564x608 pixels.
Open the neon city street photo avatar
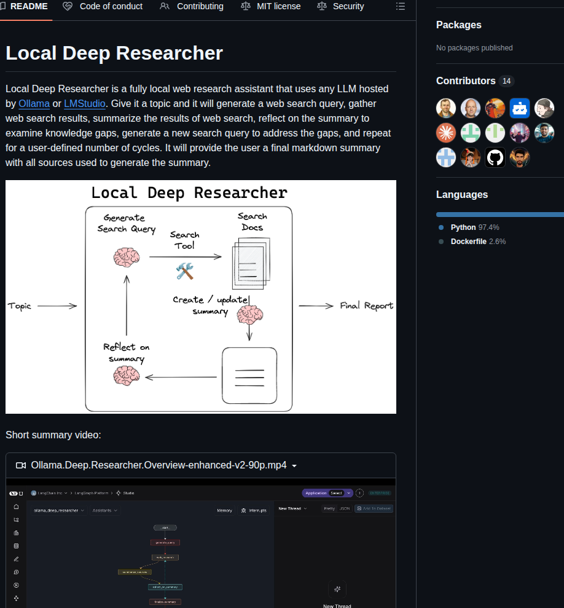click(x=519, y=133)
